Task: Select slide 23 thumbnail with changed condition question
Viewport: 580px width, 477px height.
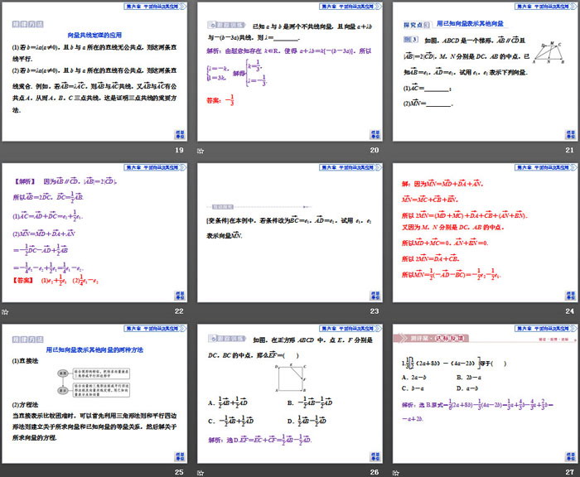Action: coord(290,233)
